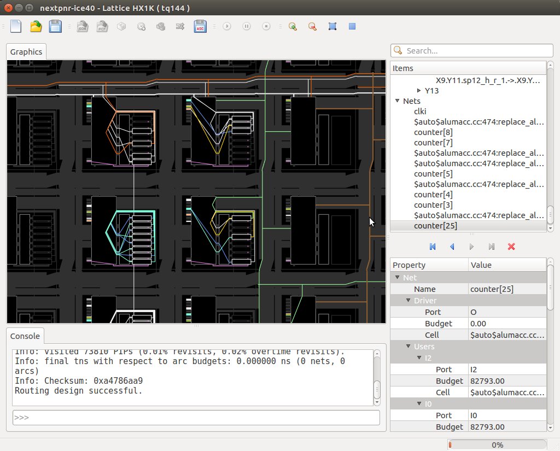
Task: Collapse the Nets tree node
Action: (398, 101)
